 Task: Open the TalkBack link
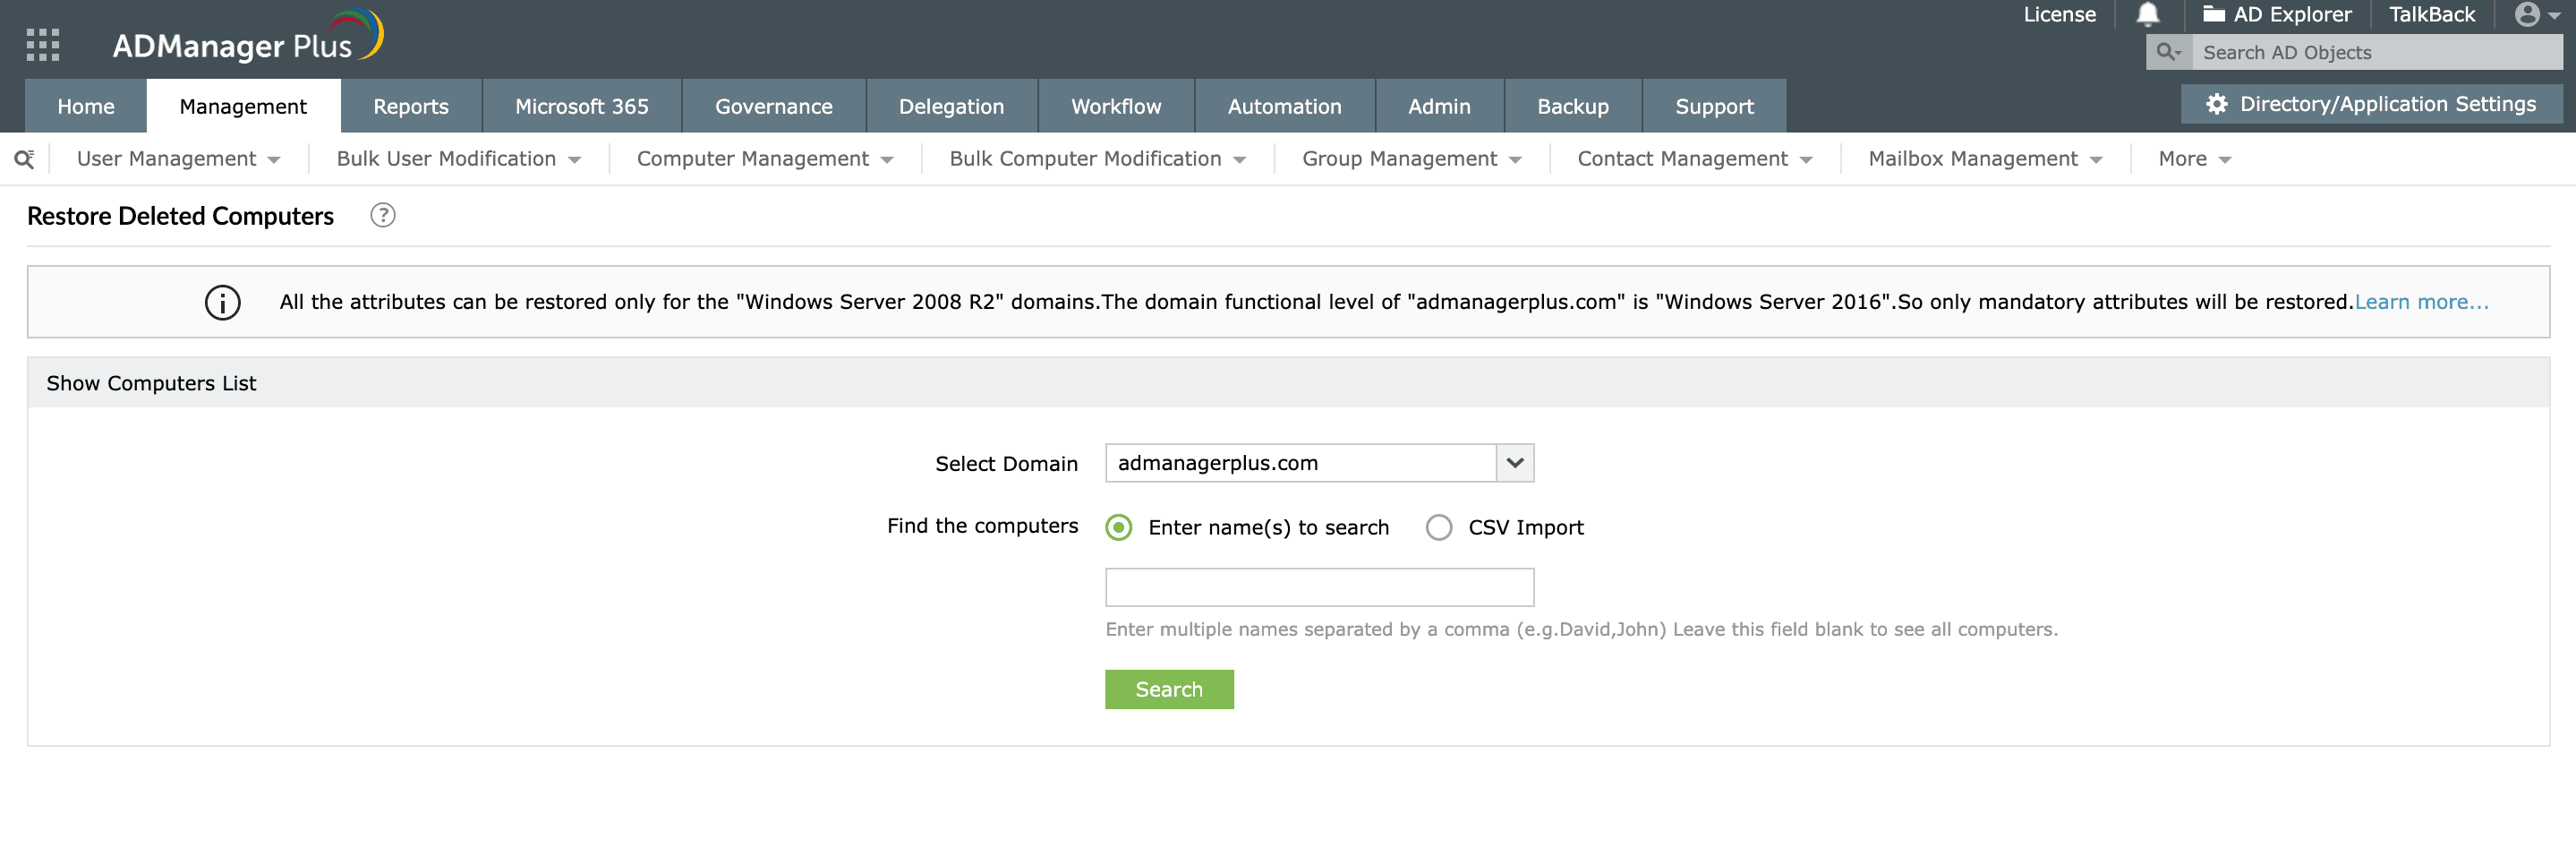tap(2431, 14)
